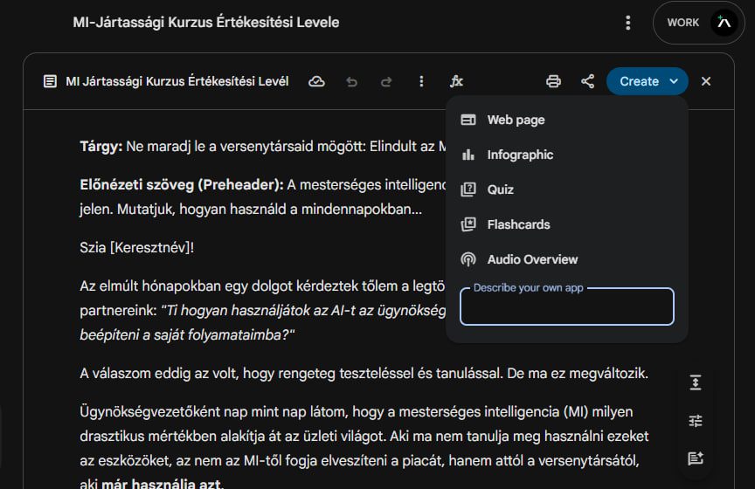The image size is (755, 489).
Task: Click the cloud saved status icon
Action: pos(317,81)
